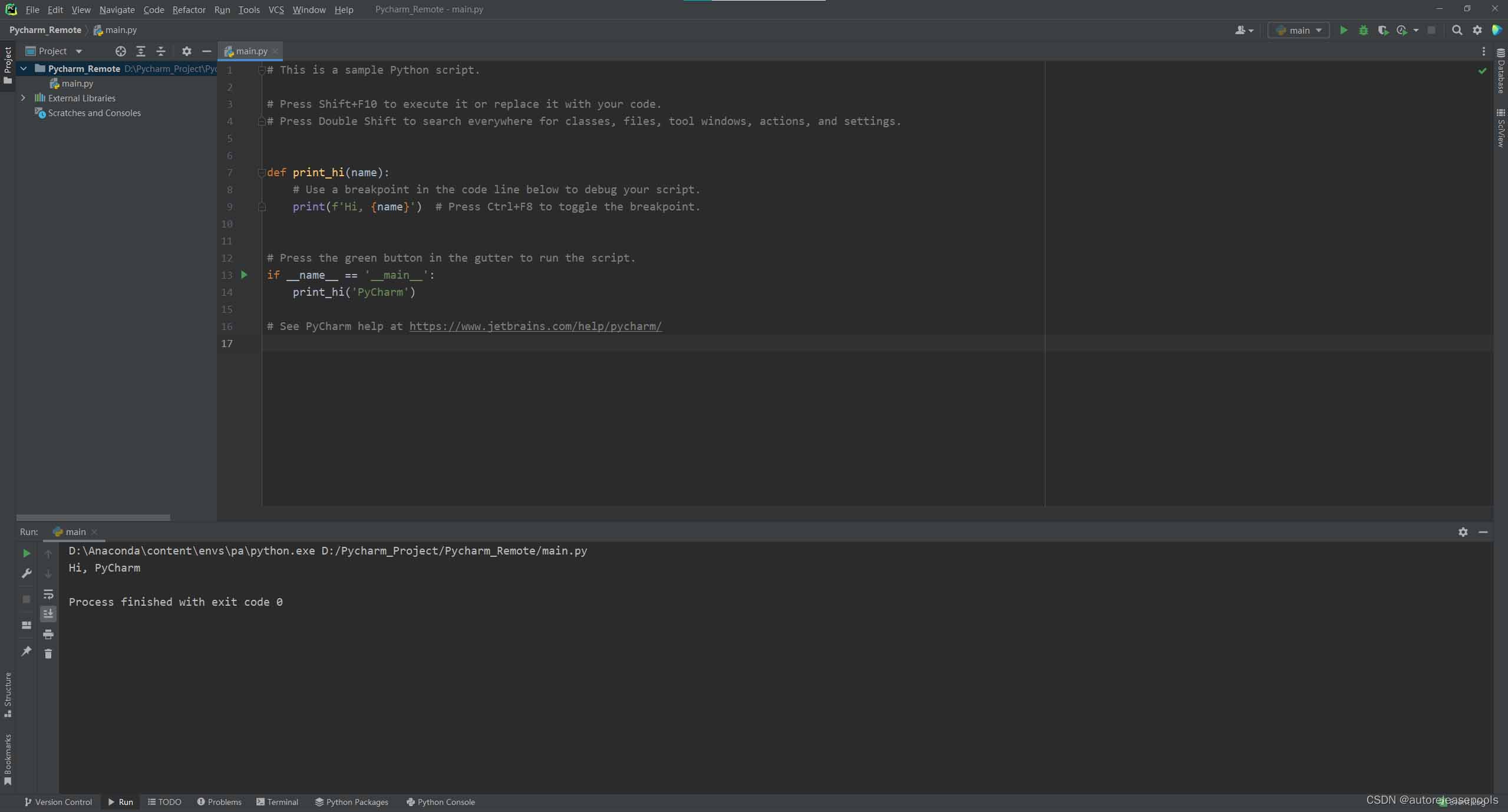The image size is (1508, 812).
Task: Toggle fold marker on line 7
Action: (x=262, y=173)
